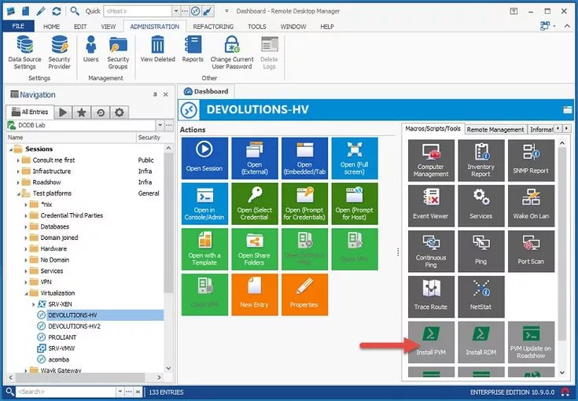Open the Remote Management tab
578x401 pixels.
point(495,129)
